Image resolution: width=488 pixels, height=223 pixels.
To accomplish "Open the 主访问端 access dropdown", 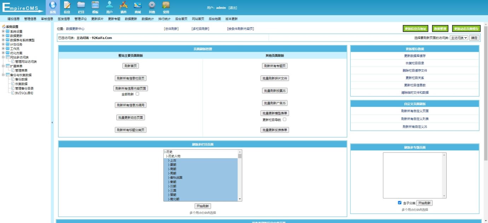I will 459,38.
